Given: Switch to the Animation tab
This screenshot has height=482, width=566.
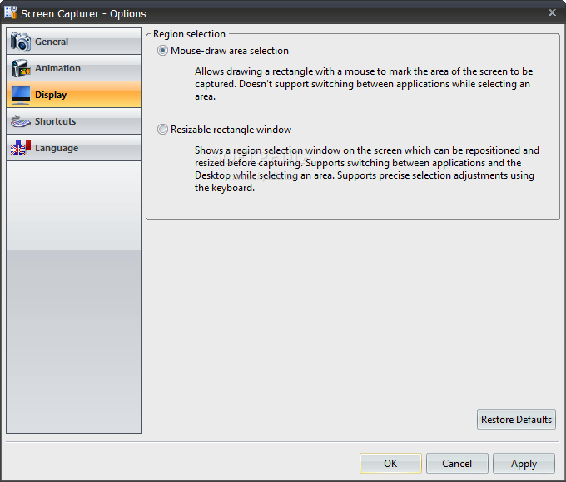Looking at the screenshot, I should [74, 68].
